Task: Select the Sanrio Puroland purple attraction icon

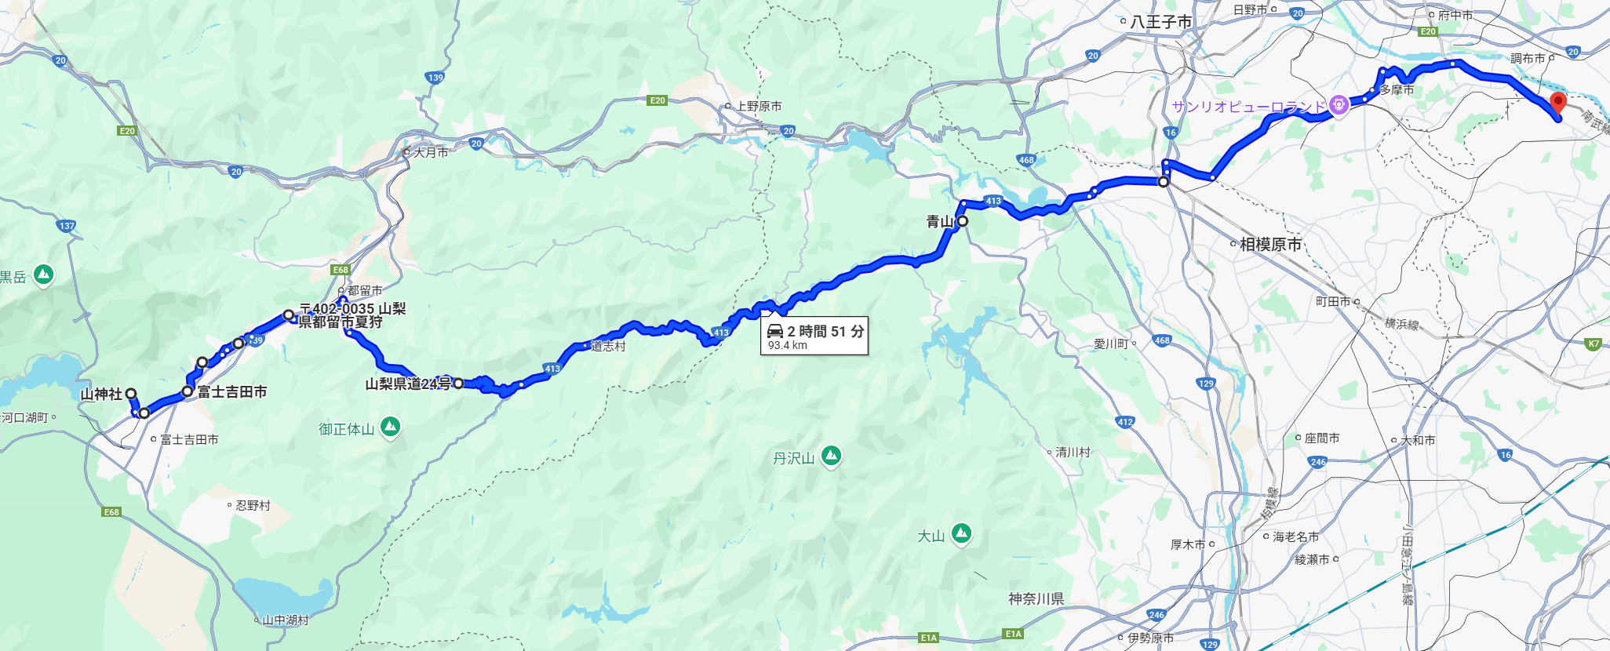Action: pyautogui.click(x=1339, y=104)
